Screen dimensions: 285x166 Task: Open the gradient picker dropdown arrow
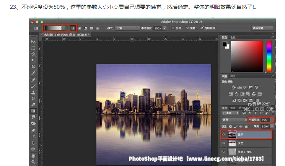coord(63,28)
